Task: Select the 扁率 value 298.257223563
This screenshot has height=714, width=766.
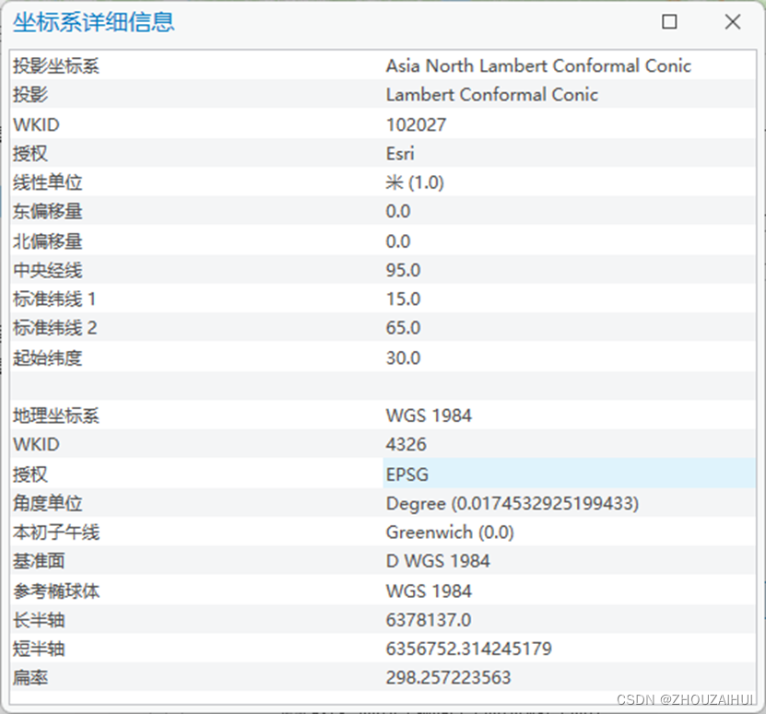Action: [448, 678]
